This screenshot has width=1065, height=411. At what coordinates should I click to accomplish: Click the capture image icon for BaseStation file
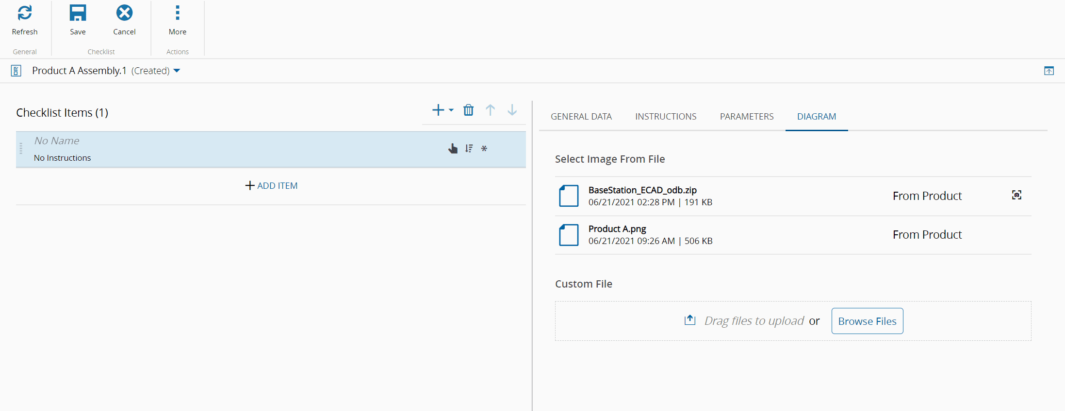(1016, 195)
